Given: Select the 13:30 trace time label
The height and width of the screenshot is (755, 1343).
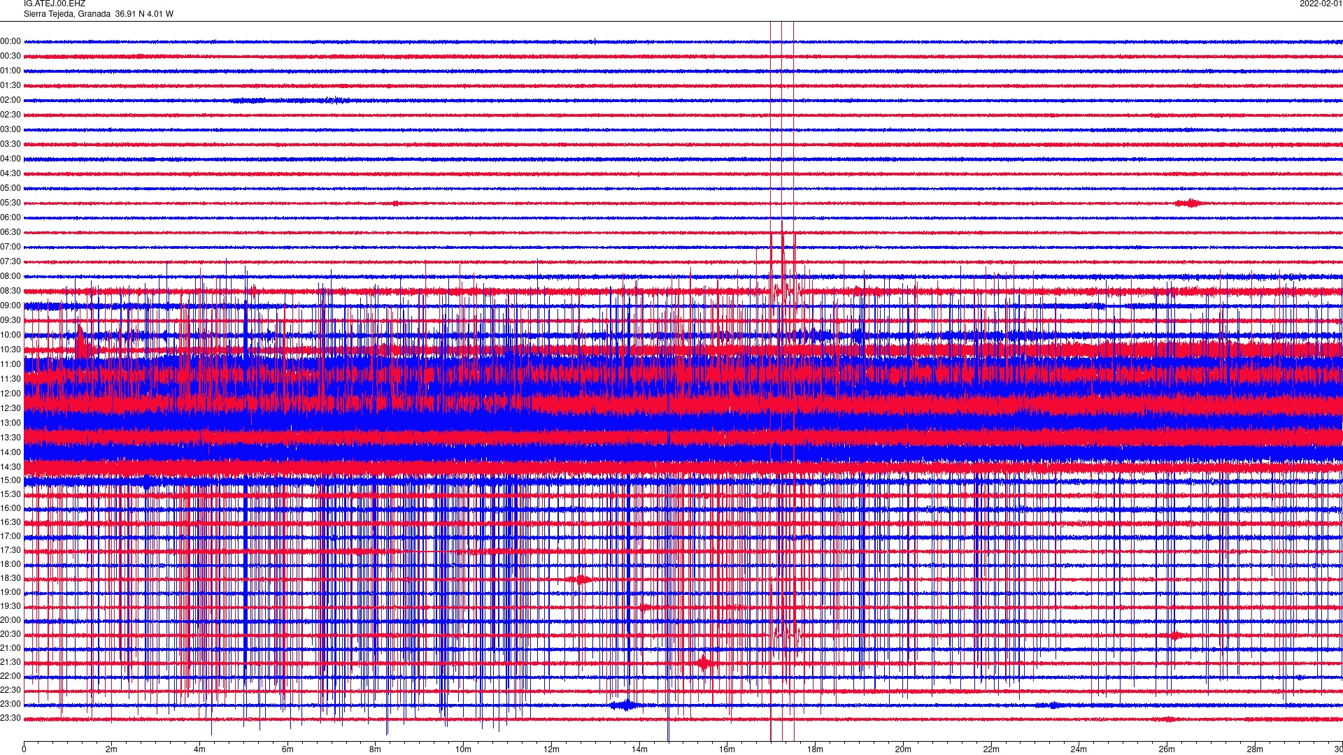Looking at the screenshot, I should tap(10, 438).
